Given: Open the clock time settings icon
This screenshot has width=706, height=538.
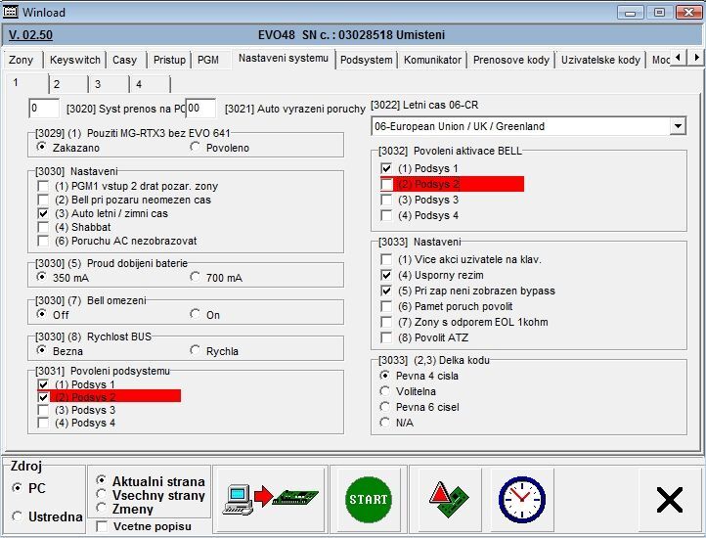Looking at the screenshot, I should pos(520,500).
